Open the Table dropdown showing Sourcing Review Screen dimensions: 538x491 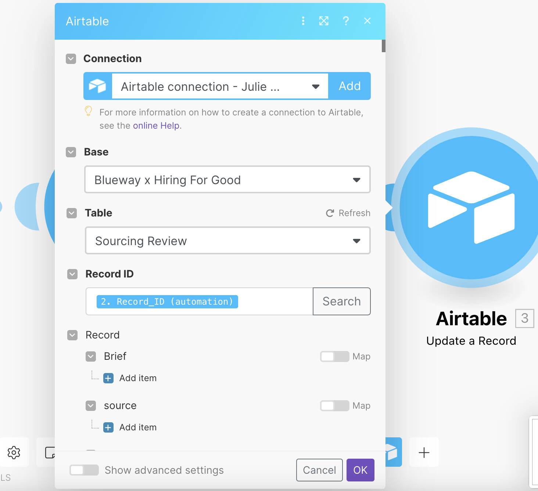pyautogui.click(x=228, y=241)
